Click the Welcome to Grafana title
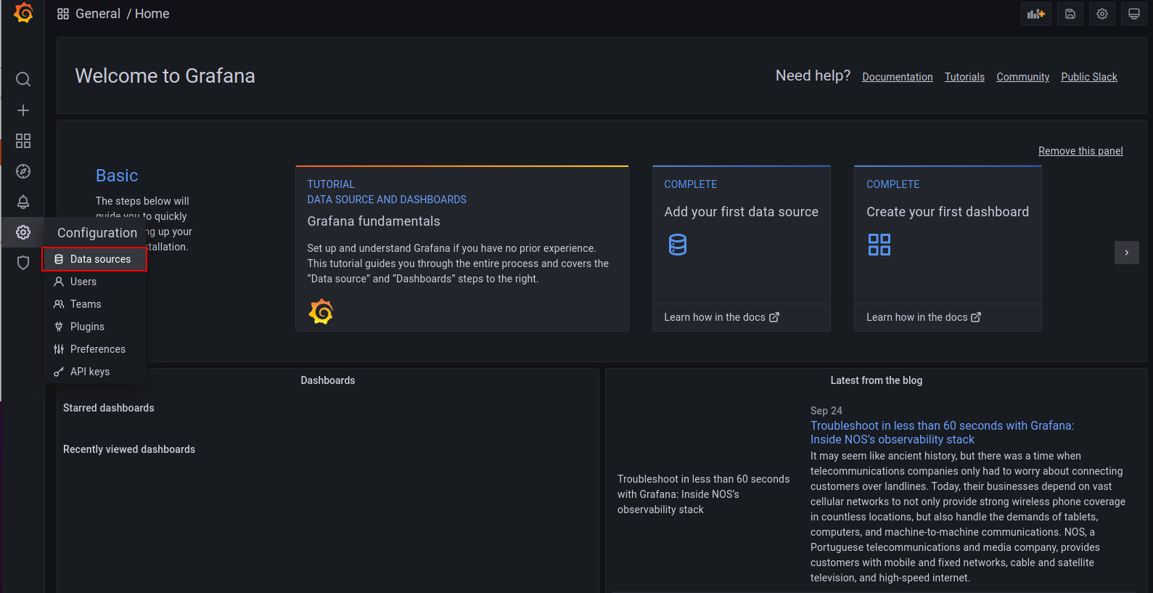This screenshot has height=593, width=1153. coord(165,76)
